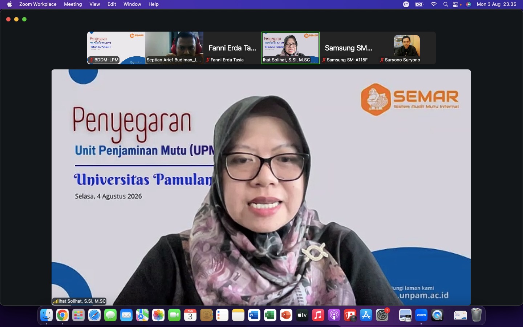
Task: Open the Wi-Fi menu in menu bar
Action: [434, 4]
